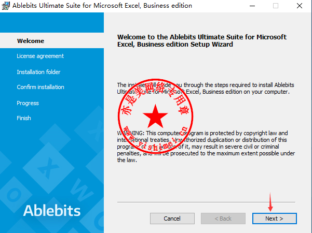Image resolution: width=312 pixels, height=233 pixels.
Task: Click the Next button
Action: (x=275, y=219)
